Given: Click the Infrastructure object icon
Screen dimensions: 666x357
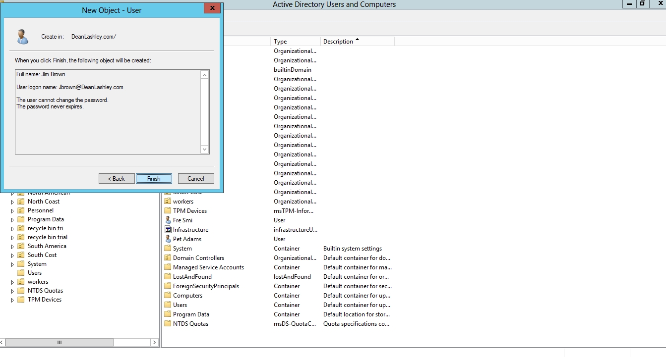Looking at the screenshot, I should point(168,230).
